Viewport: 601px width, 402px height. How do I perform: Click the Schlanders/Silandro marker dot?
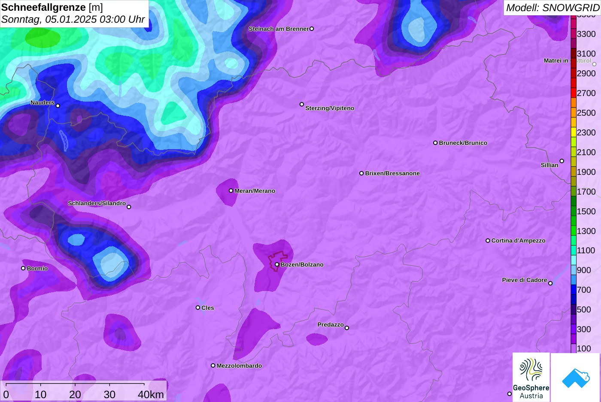pos(129,207)
